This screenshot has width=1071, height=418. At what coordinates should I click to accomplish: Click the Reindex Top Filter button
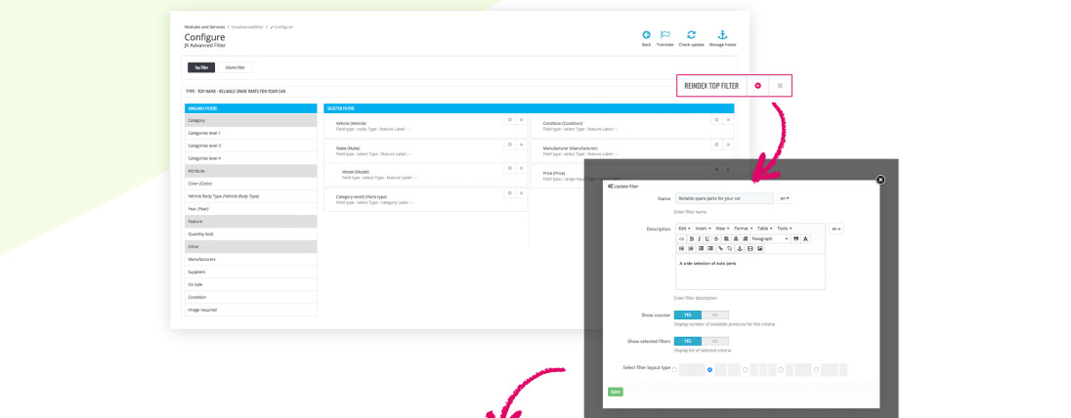click(x=711, y=86)
